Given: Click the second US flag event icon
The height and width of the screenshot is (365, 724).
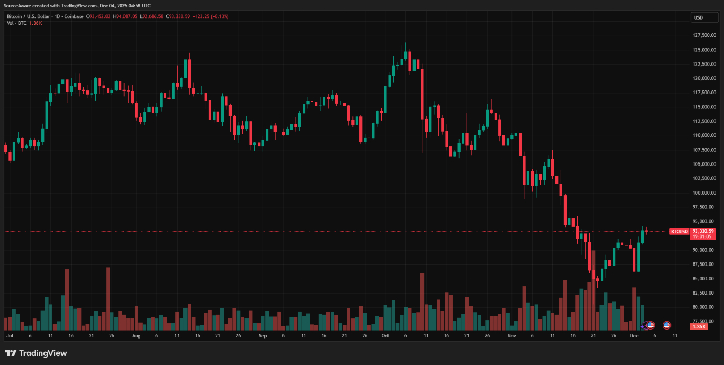Looking at the screenshot, I should click(667, 325).
